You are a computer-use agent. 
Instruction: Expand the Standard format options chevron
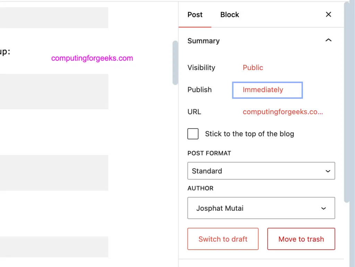pos(327,171)
